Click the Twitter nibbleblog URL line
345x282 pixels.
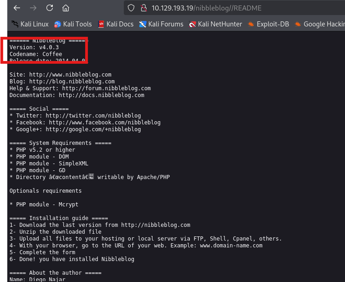pos(75,115)
